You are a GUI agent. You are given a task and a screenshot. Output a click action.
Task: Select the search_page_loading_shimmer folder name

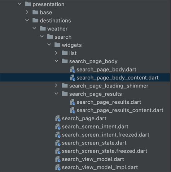click(x=109, y=86)
